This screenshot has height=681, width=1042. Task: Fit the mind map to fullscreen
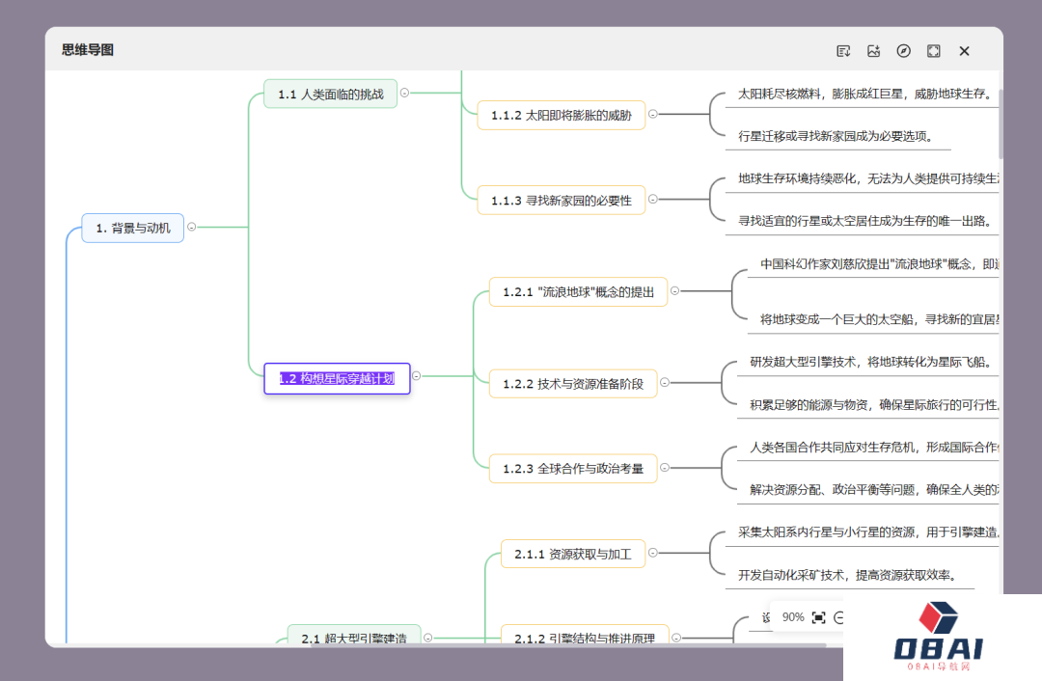point(934,50)
